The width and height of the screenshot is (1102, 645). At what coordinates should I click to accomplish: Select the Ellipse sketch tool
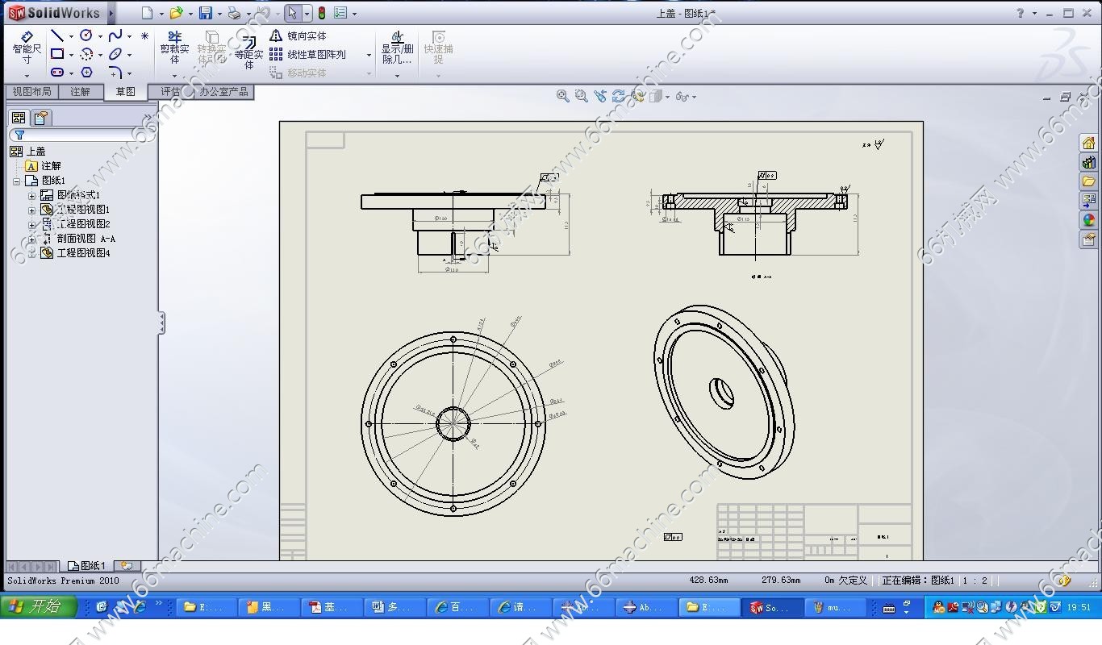pos(115,54)
